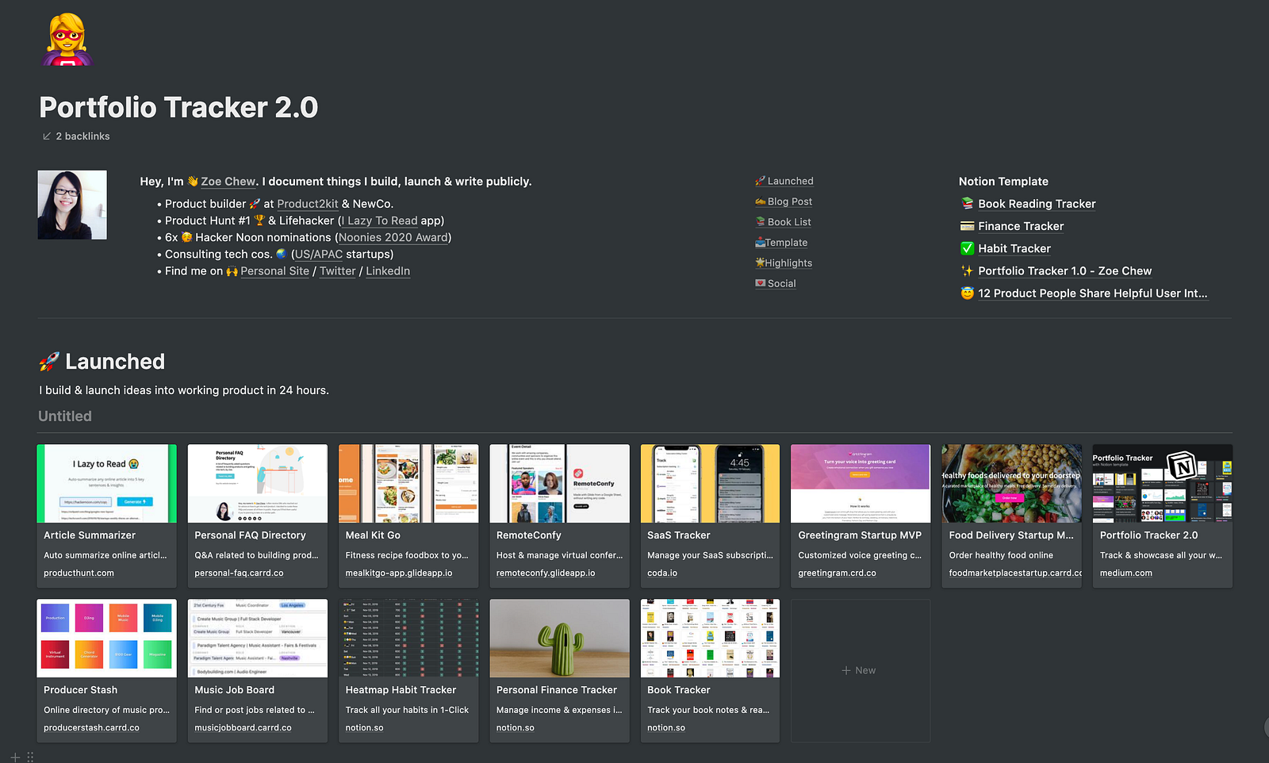Screen dimensions: 1269x763
Task: Click the credit card icon beside Finance Tracker
Action: [967, 226]
